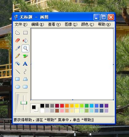The height and width of the screenshot is (137, 129).
Task: Choose the Curve tool
Action: [25, 71]
